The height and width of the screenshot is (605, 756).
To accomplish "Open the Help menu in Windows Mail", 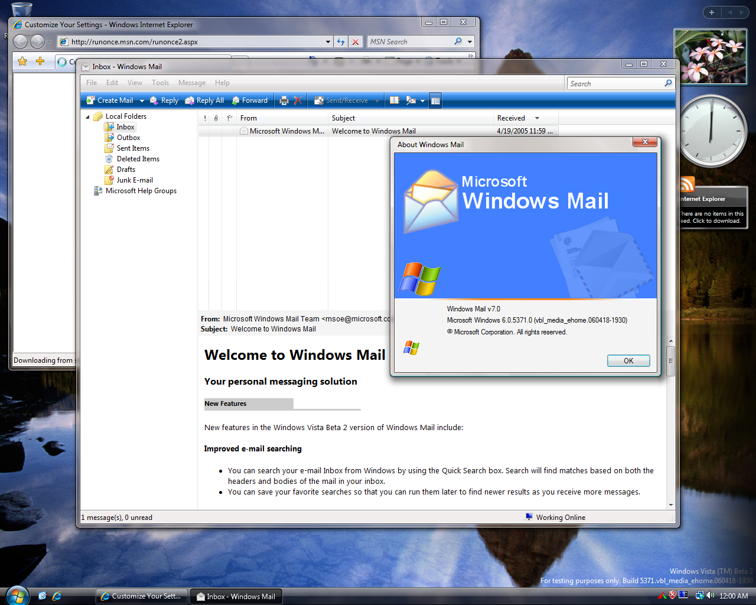I will click(x=222, y=83).
